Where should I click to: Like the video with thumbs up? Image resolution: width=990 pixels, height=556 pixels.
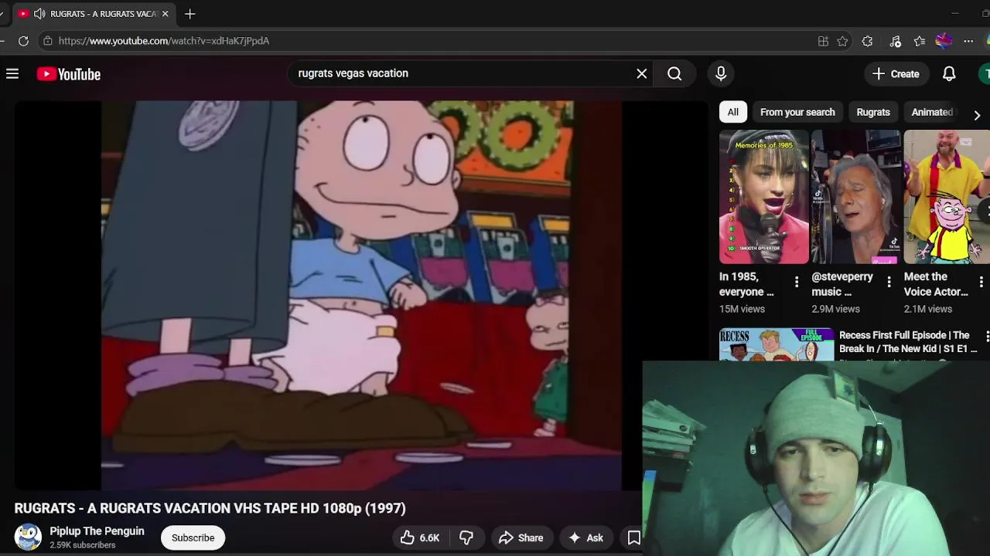tap(420, 537)
